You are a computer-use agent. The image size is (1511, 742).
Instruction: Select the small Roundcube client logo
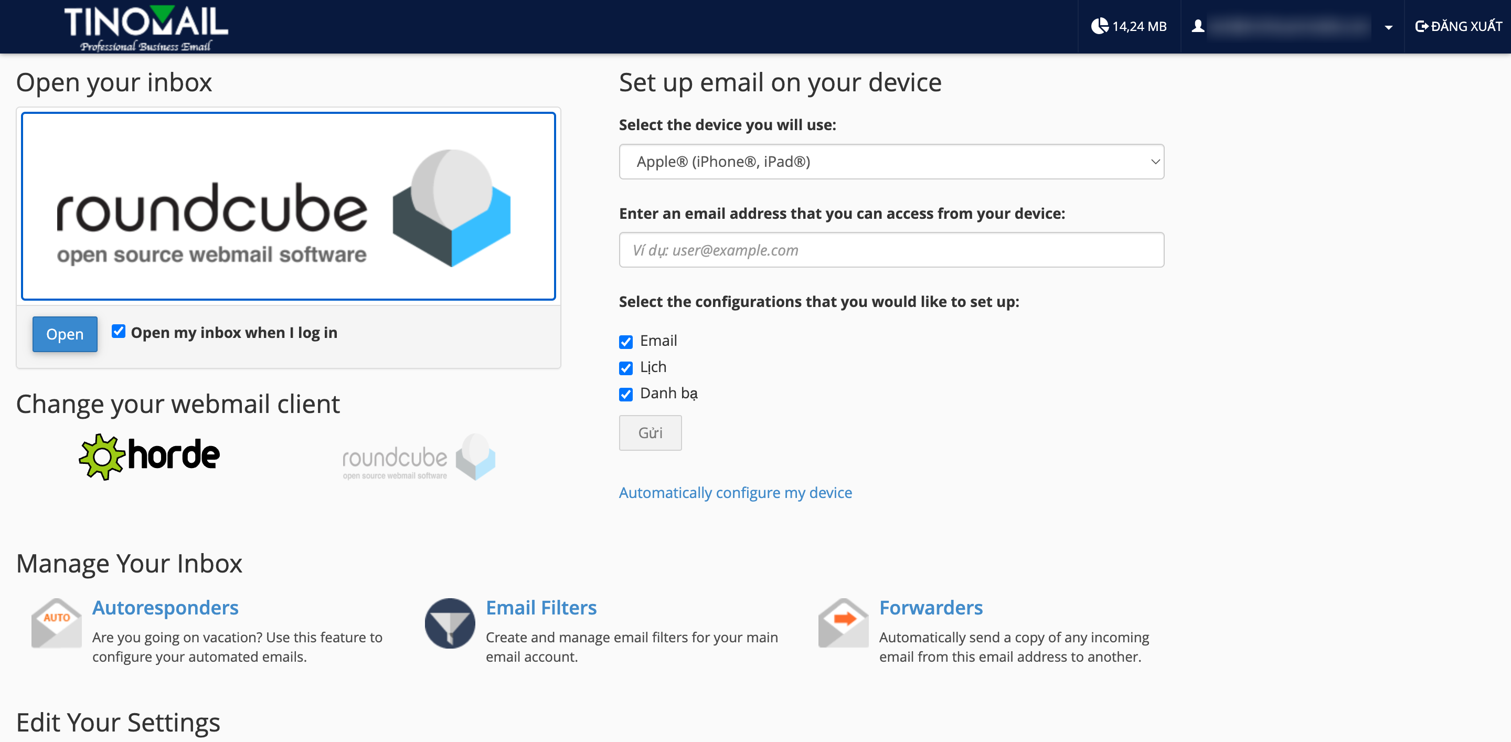[419, 458]
